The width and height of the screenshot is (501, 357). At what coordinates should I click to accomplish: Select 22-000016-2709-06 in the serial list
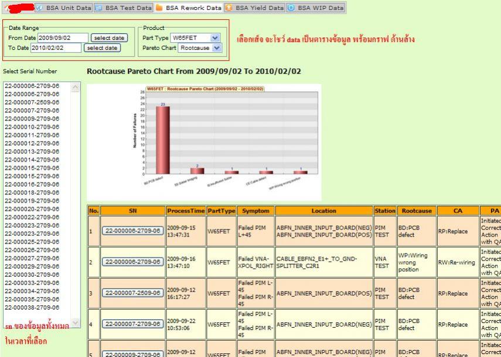click(32, 184)
